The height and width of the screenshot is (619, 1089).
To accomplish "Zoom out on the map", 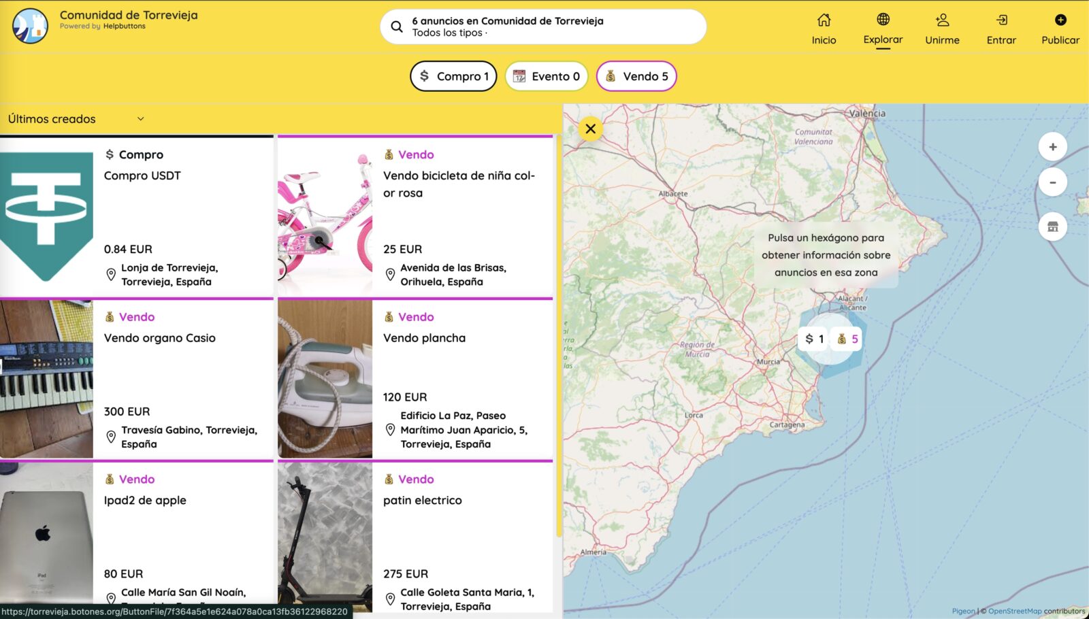I will pos(1052,182).
